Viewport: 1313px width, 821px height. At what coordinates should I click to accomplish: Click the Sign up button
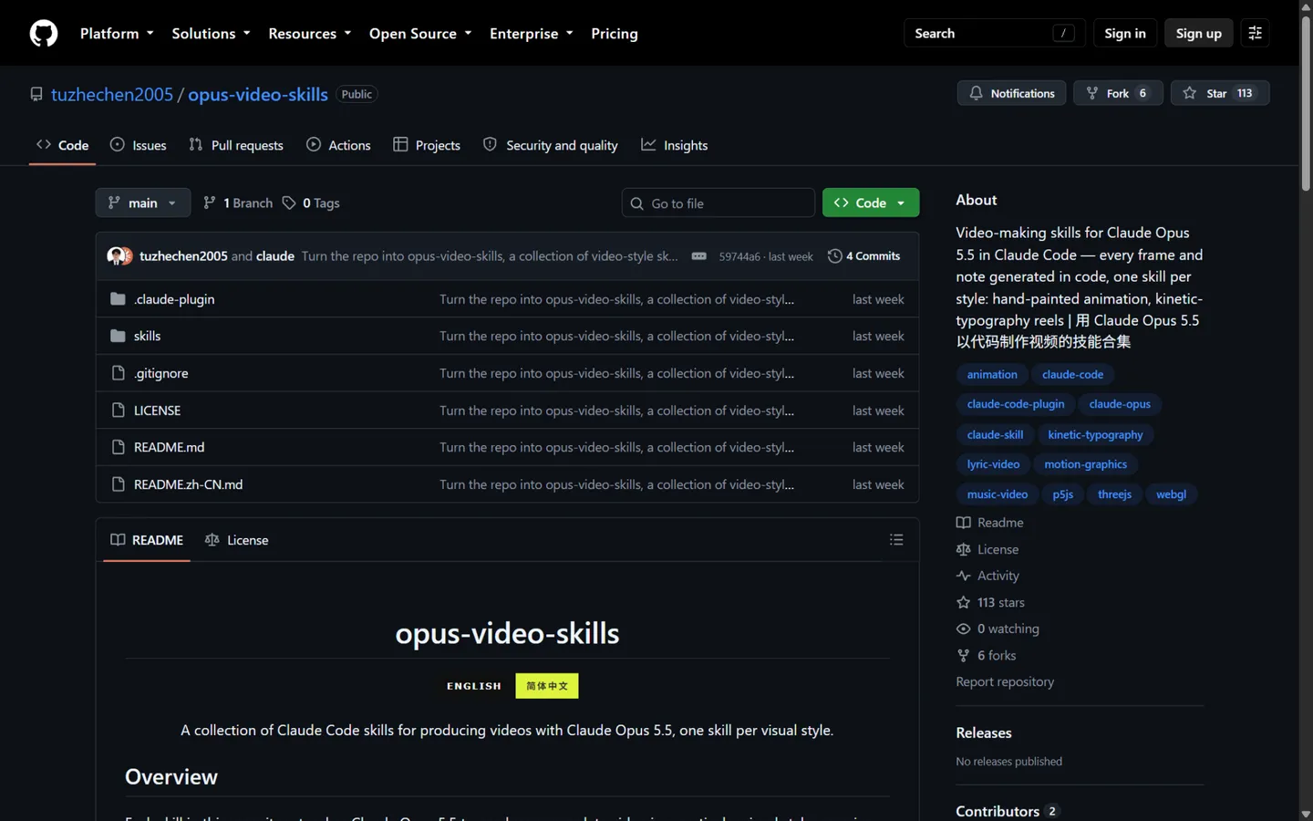(x=1198, y=33)
